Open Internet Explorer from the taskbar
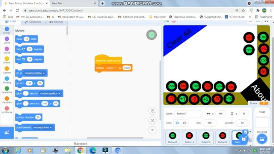This screenshot has width=274, height=154. [18, 150]
